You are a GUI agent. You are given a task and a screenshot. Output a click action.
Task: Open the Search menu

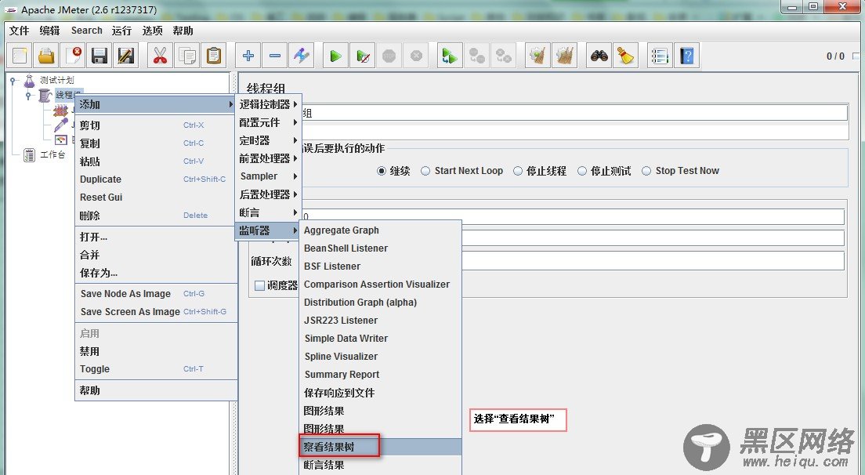(87, 31)
